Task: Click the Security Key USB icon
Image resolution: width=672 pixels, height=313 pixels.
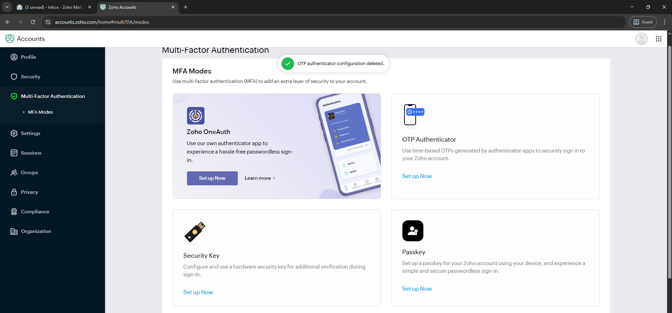Action: pos(195,232)
